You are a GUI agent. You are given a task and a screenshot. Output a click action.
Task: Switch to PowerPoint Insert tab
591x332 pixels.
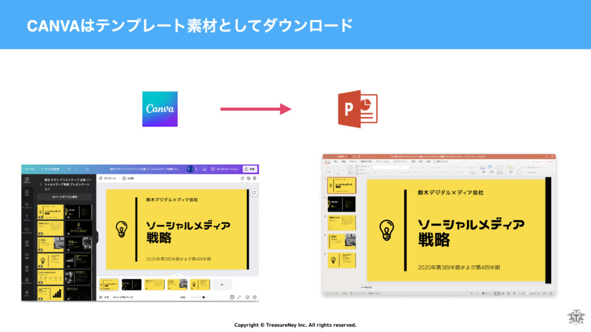pos(336,161)
